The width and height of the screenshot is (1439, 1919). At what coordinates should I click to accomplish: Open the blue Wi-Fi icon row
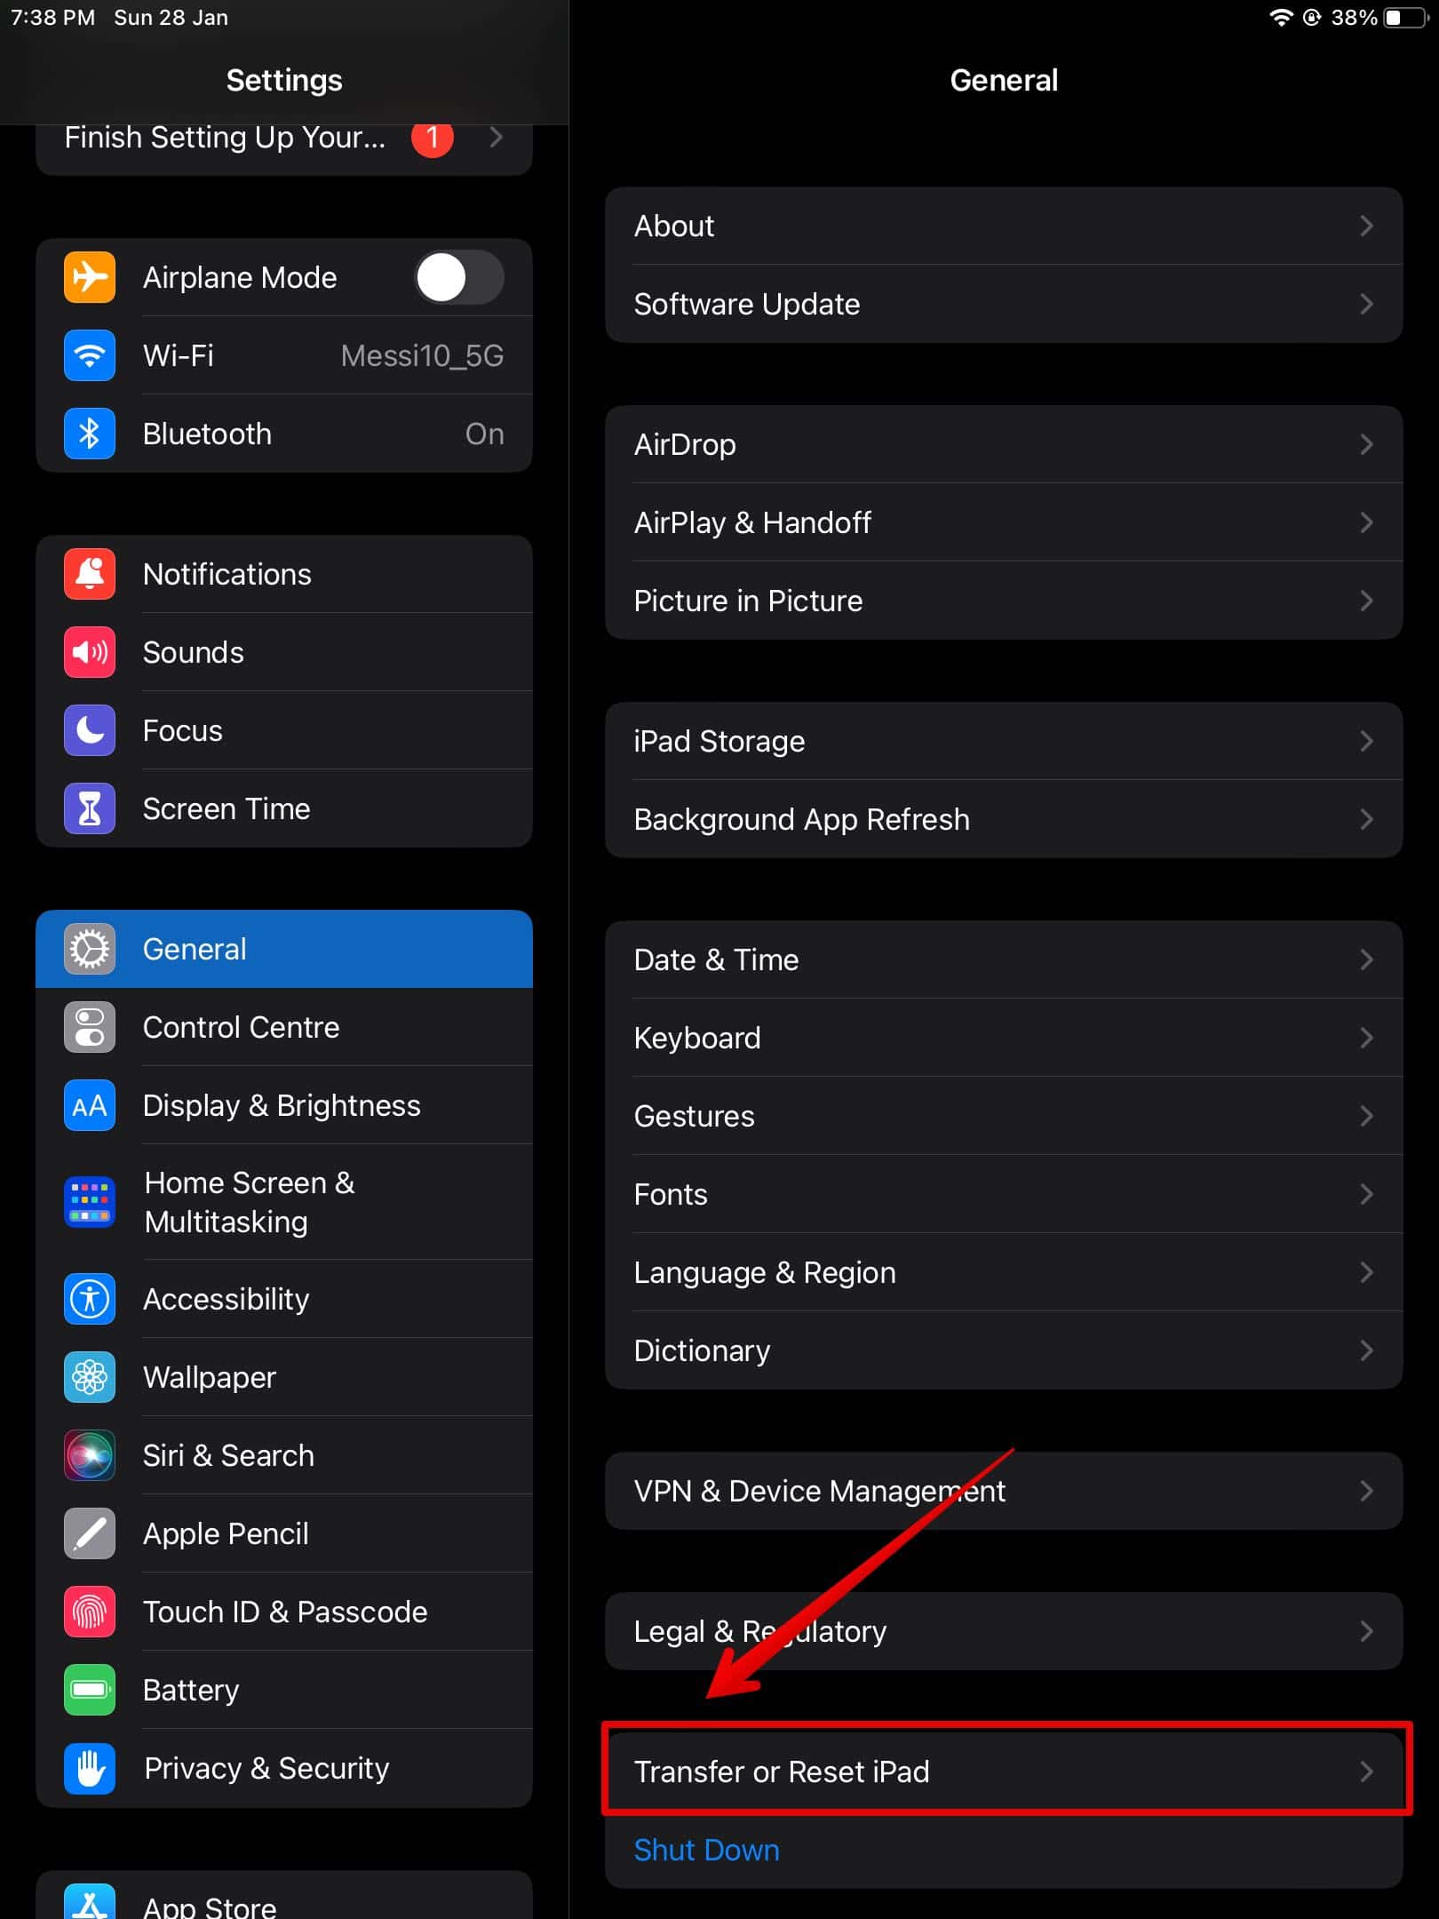click(x=90, y=355)
